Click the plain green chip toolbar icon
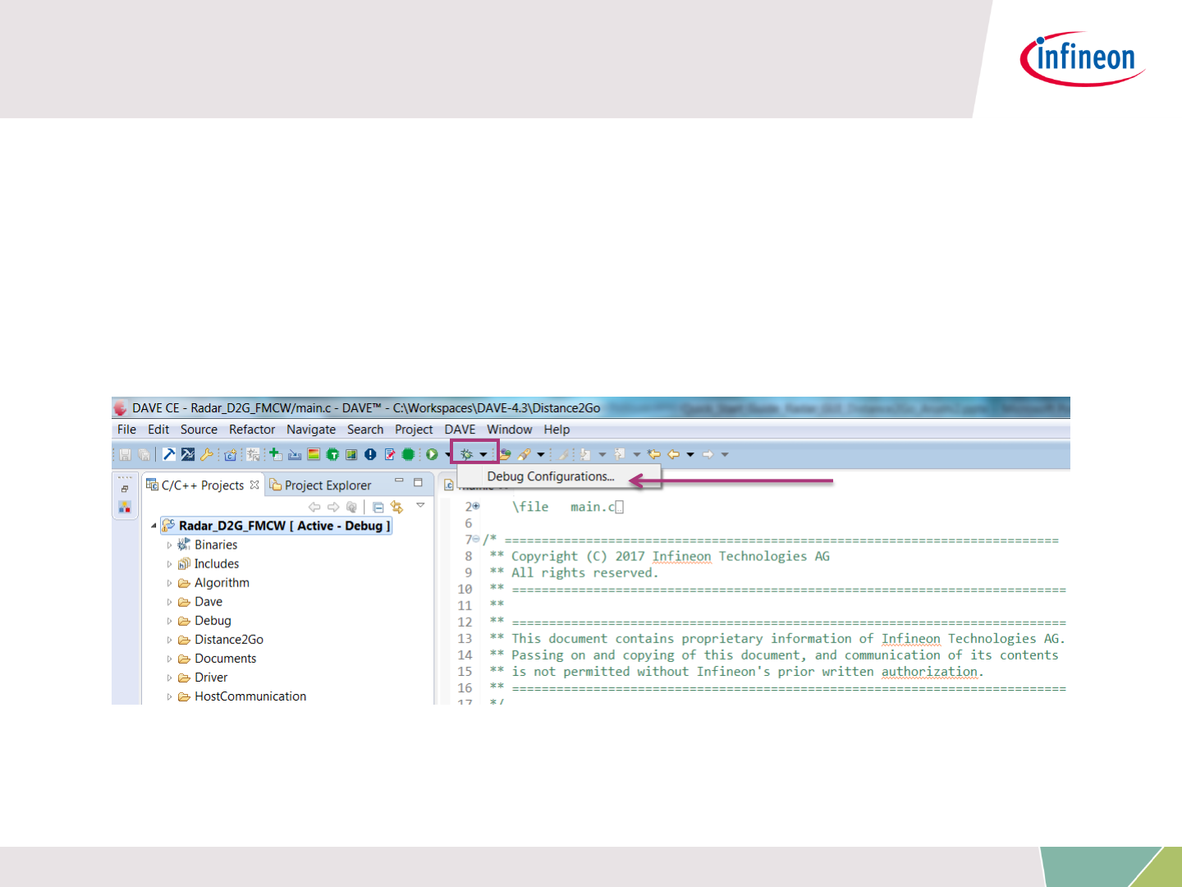 408,454
